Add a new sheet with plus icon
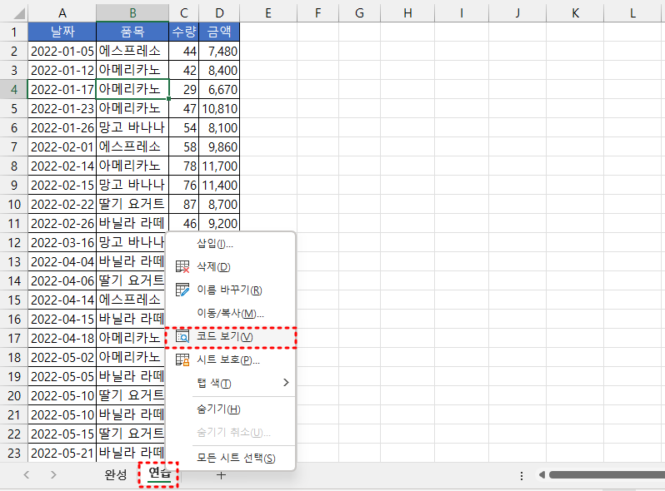The width and height of the screenshot is (665, 491). 221,474
